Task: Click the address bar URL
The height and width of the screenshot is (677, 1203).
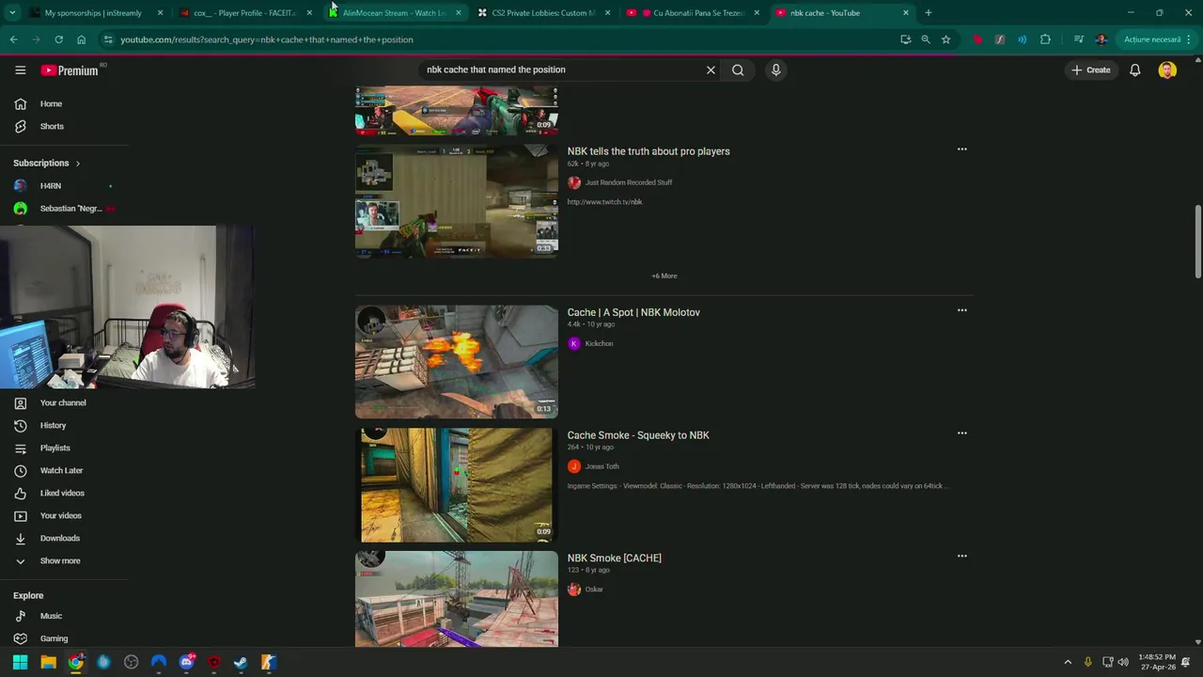Action: [x=266, y=39]
